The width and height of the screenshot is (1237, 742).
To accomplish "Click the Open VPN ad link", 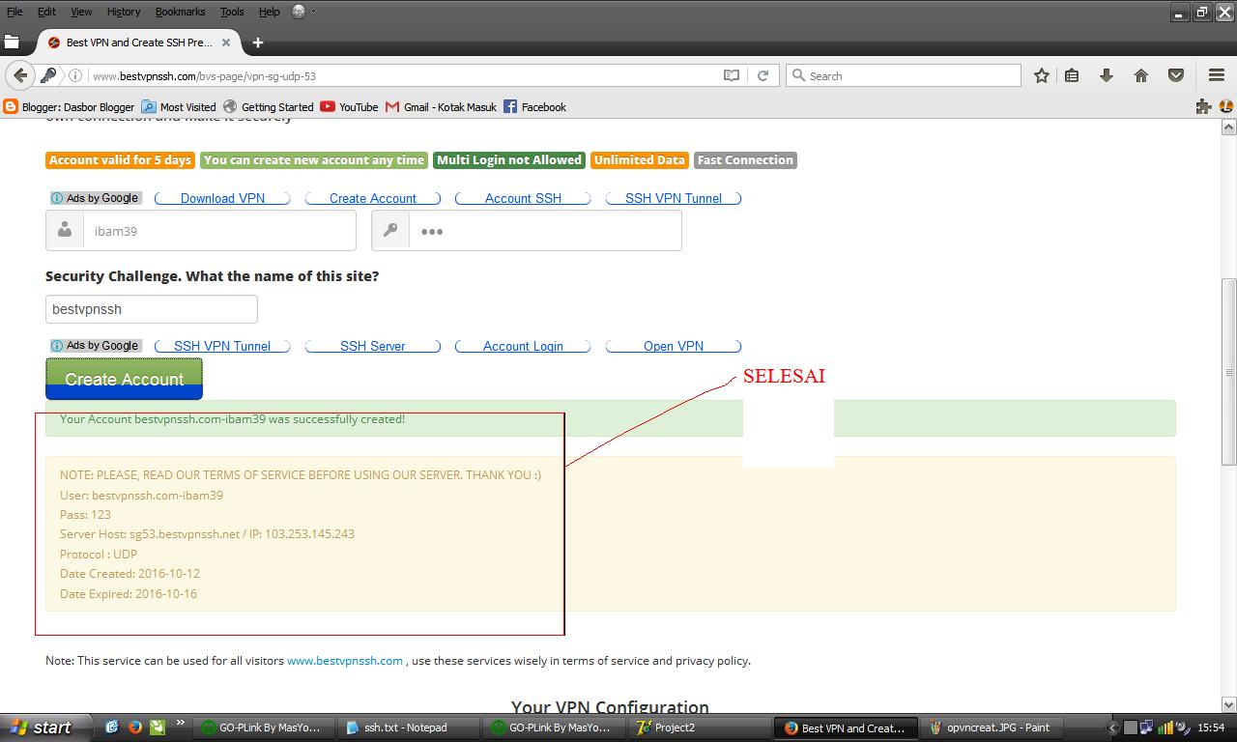I will 674,346.
